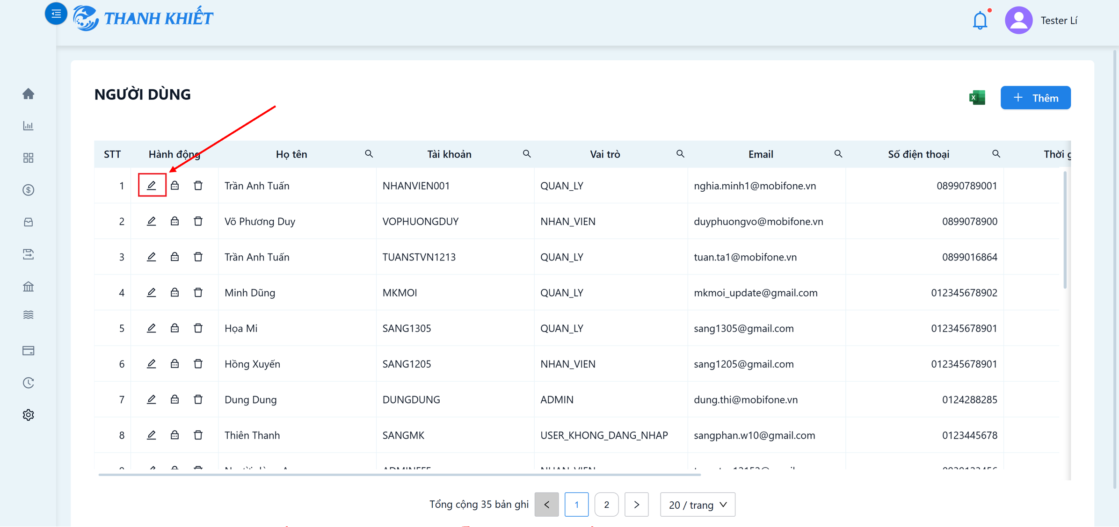Delete the user Minh Dũng
The height and width of the screenshot is (527, 1119).
[198, 292]
